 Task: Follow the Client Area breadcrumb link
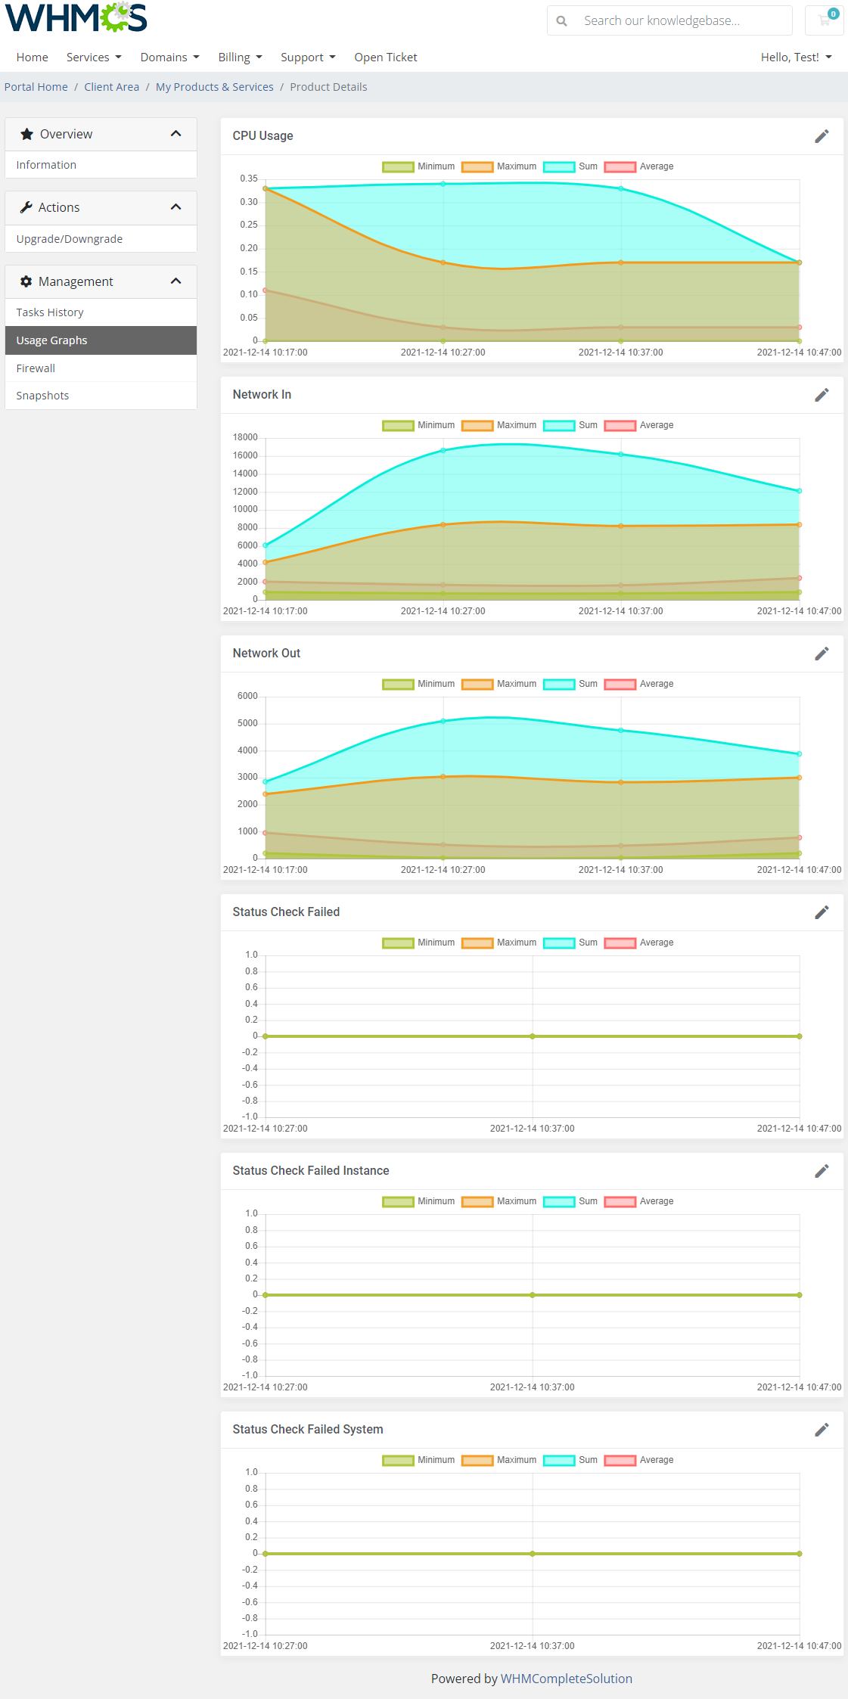click(x=112, y=87)
